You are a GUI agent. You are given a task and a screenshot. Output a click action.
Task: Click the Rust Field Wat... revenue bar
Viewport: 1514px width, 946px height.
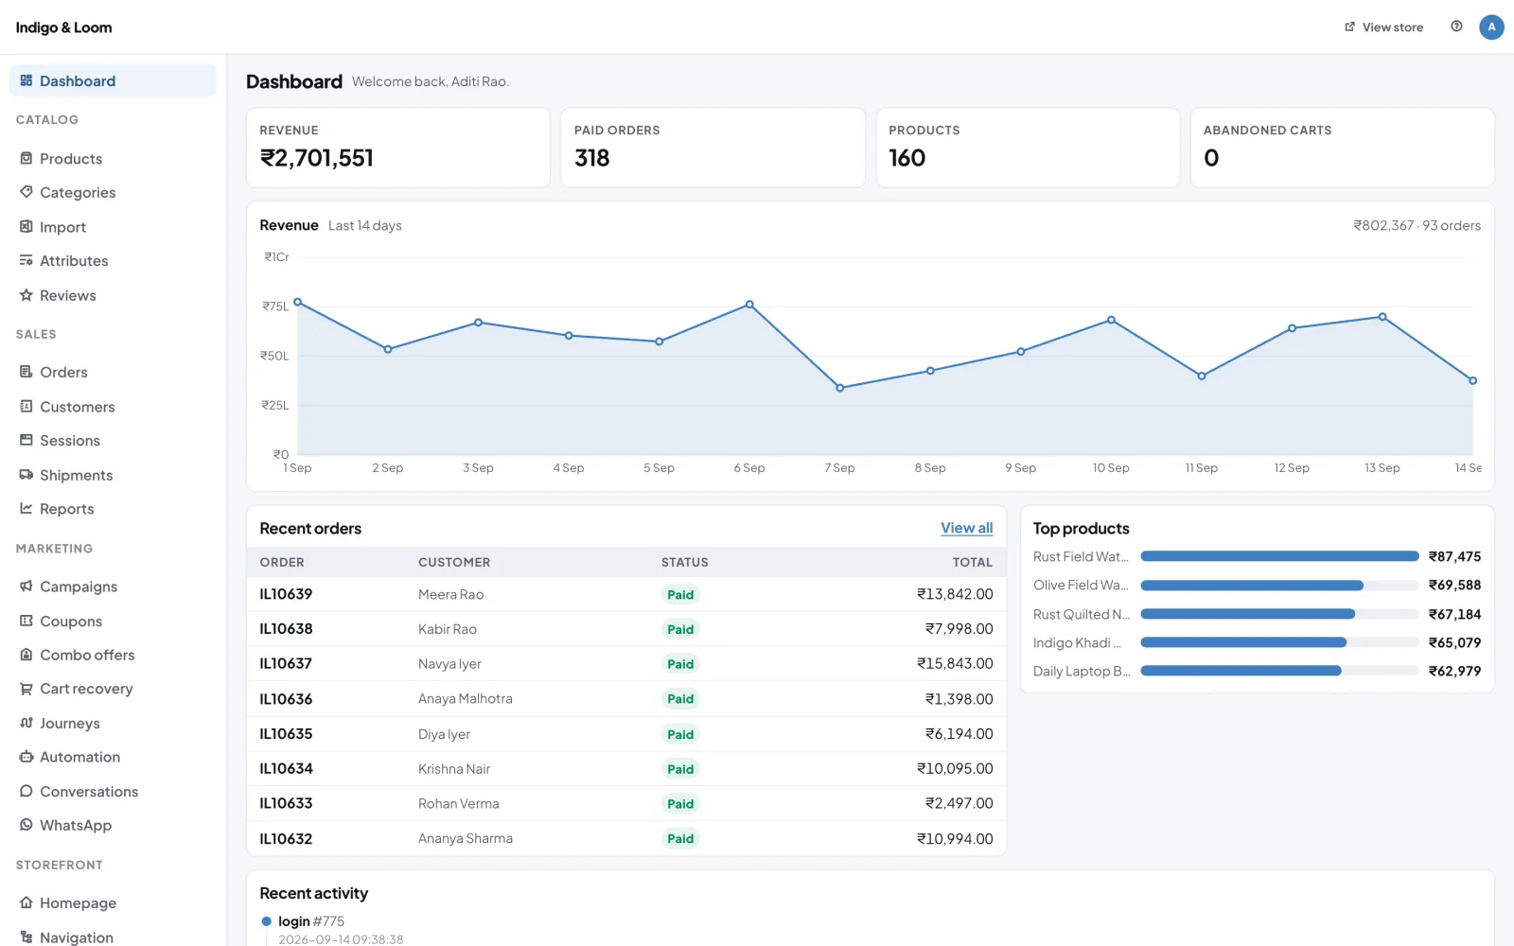point(1279,556)
